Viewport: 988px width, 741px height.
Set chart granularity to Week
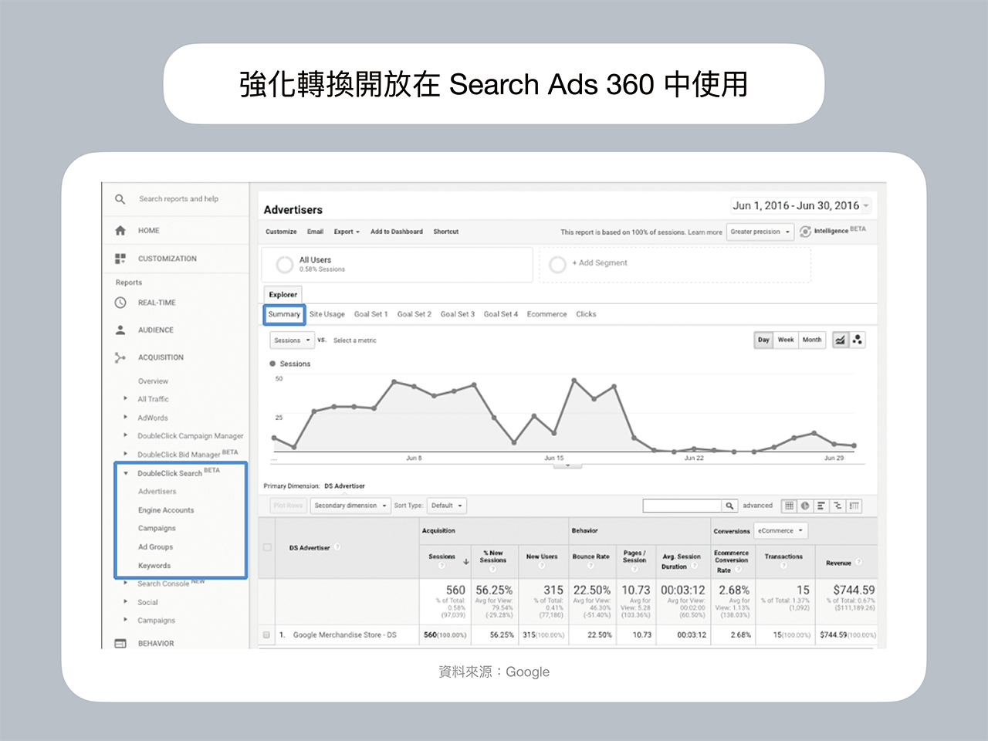786,340
